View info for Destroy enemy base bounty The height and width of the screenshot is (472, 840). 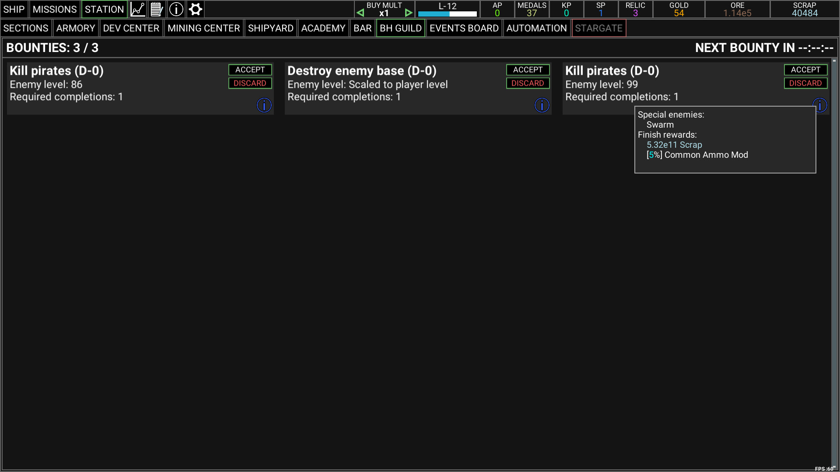point(542,105)
